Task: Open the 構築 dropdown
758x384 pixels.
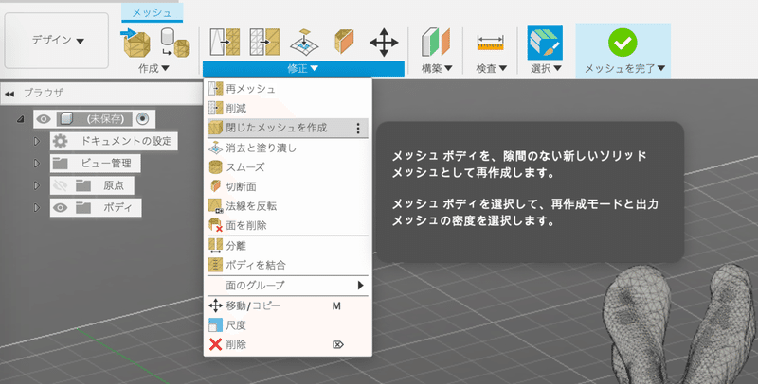Action: coord(437,68)
